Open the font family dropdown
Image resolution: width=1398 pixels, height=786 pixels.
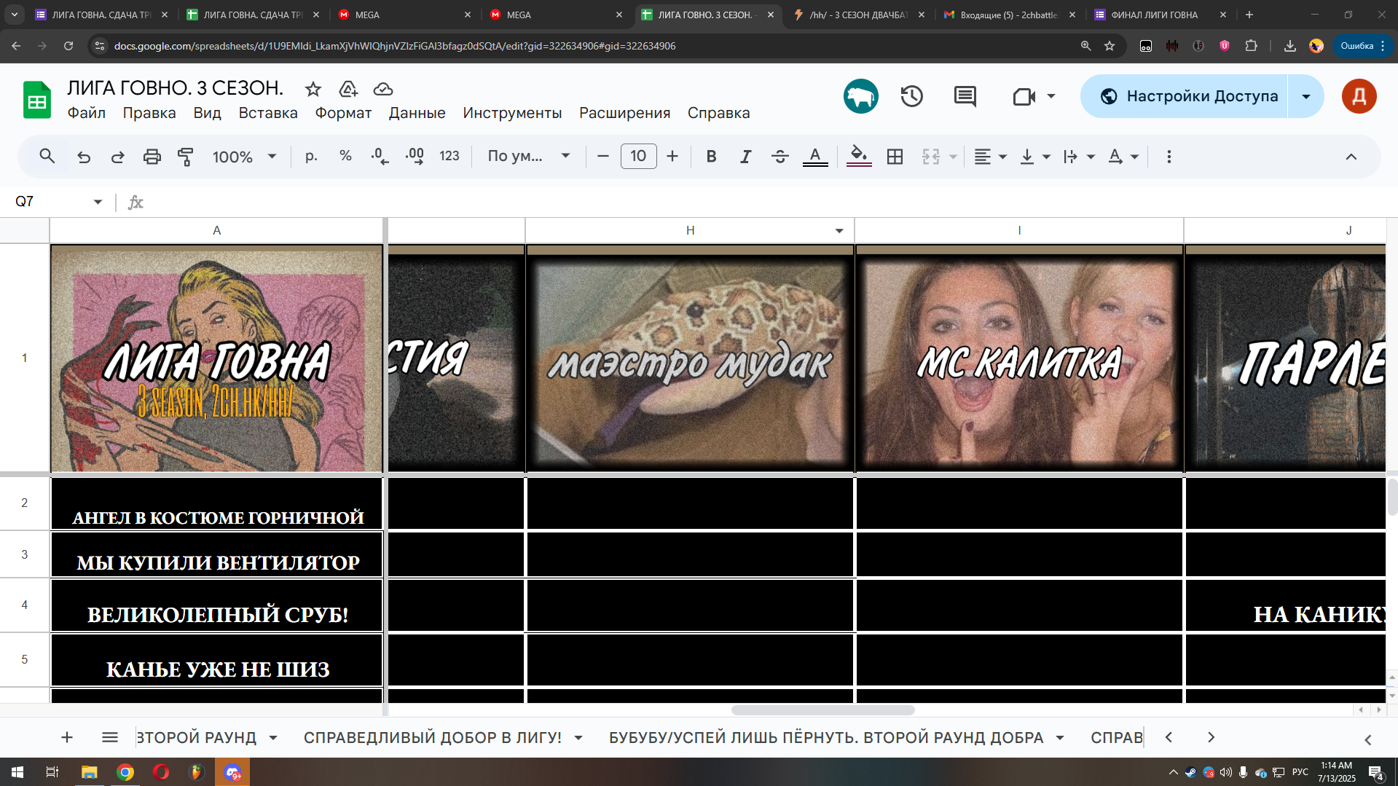(528, 156)
